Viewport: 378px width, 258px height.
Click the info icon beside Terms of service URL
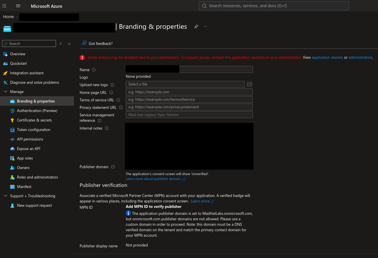(118, 100)
